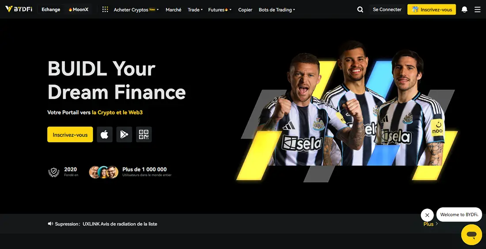Screen dimensions: 486x249
Task: Switch to the MoonX tab
Action: (78, 10)
